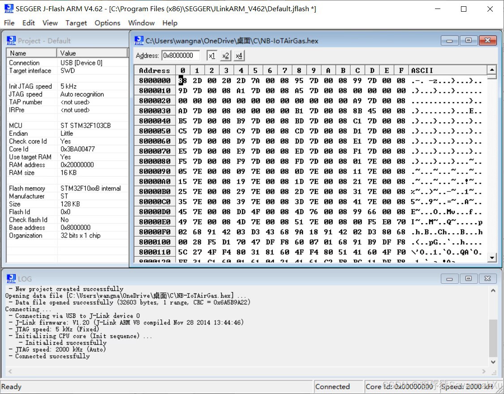
Task: Minimize the main J-Flash application window
Action: (x=437, y=9)
